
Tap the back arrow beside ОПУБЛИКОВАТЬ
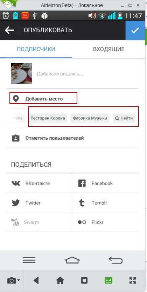pyautogui.click(x=9, y=30)
